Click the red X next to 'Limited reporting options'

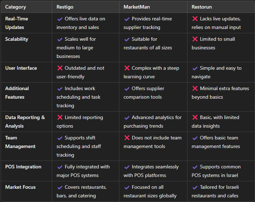[60, 117]
